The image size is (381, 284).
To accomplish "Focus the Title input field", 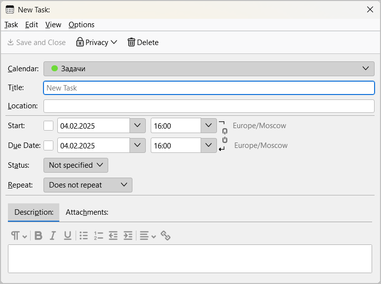I will click(209, 88).
